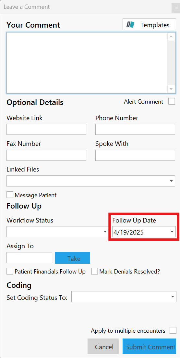
Task: Focus the Your Comment text area
Action: click(x=87, y=63)
